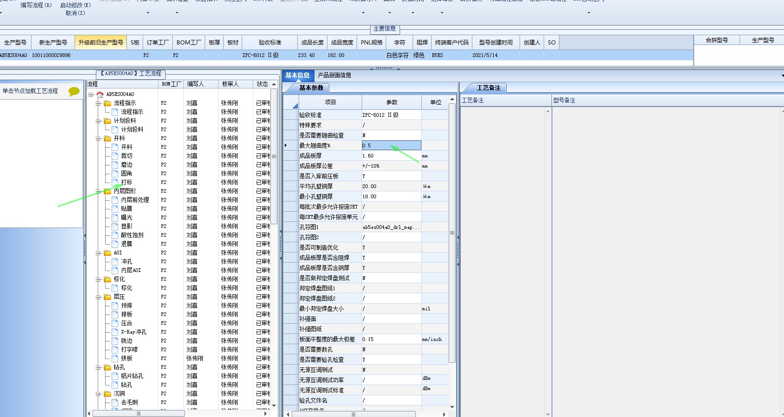Click the document icon beside 铣边
The image size is (784, 417).
pos(115,341)
